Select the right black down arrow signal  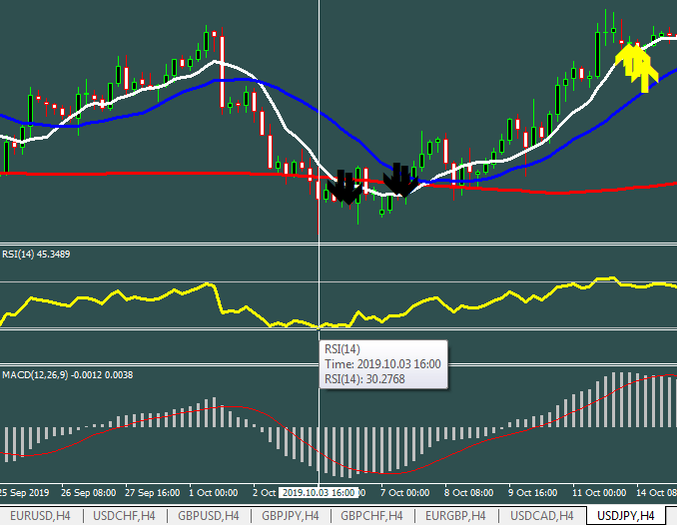coord(399,180)
